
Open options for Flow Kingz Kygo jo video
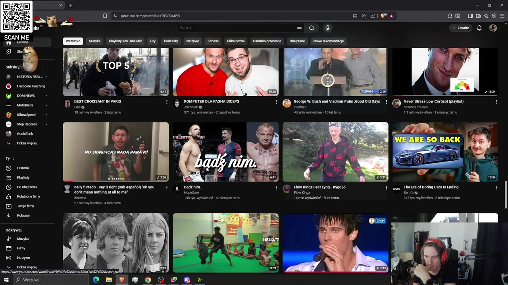[x=386, y=188]
